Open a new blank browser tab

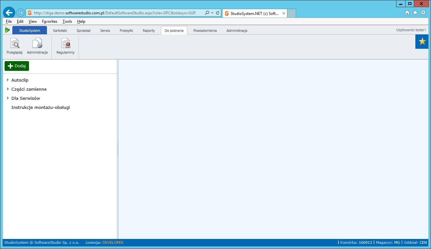pos(292,13)
